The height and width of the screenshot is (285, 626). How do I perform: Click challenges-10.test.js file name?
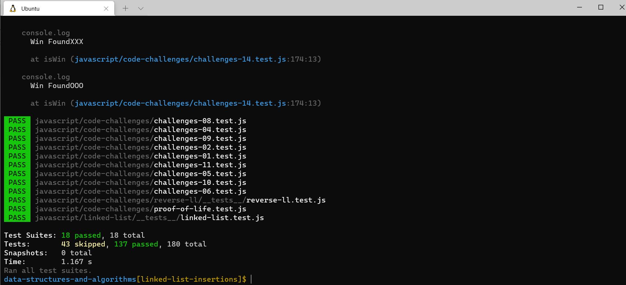(200, 182)
